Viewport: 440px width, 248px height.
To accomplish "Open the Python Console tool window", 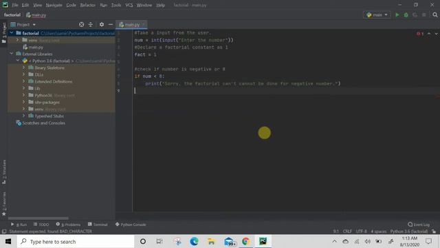I will [x=131, y=225].
